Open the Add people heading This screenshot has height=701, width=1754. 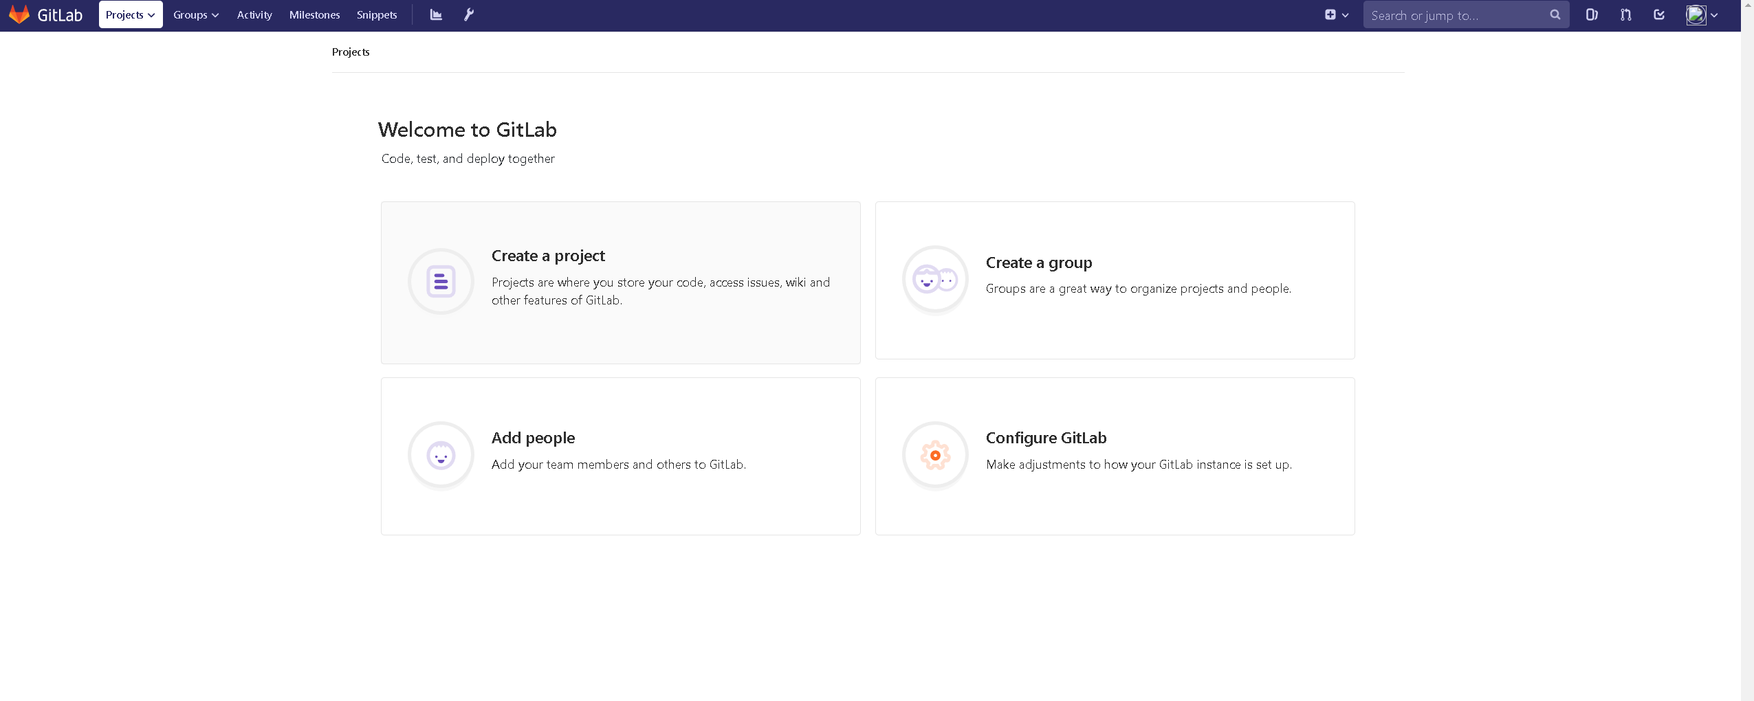click(533, 438)
